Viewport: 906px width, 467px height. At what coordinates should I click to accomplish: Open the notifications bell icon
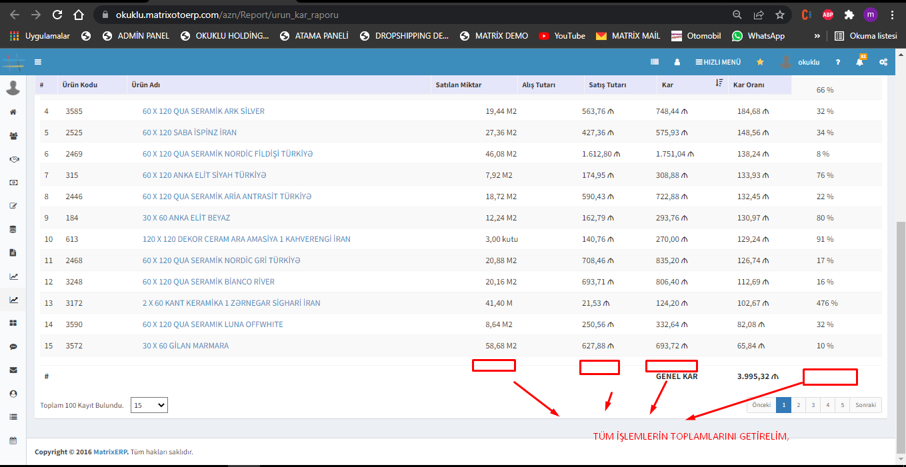coord(860,62)
